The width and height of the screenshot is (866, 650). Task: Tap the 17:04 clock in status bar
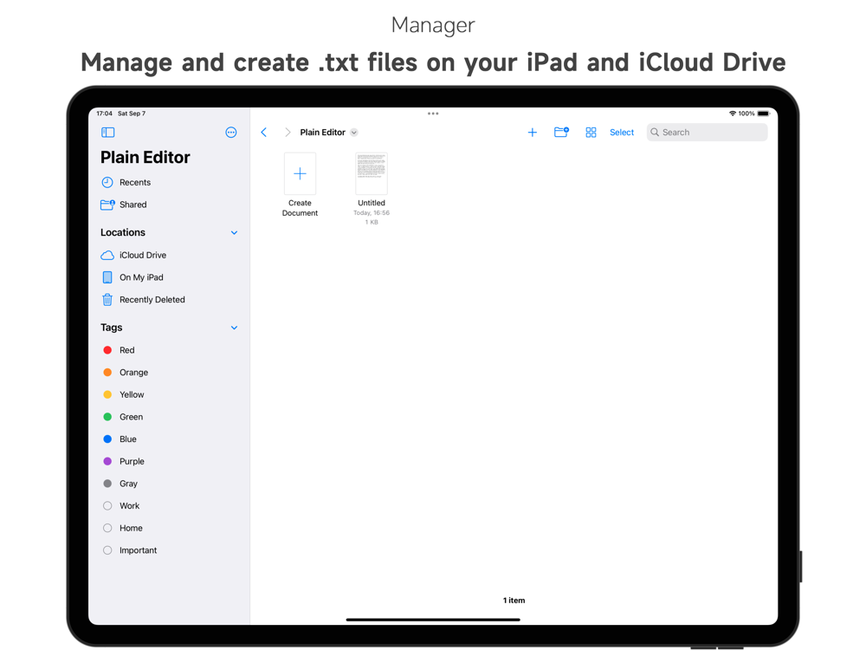coord(105,114)
